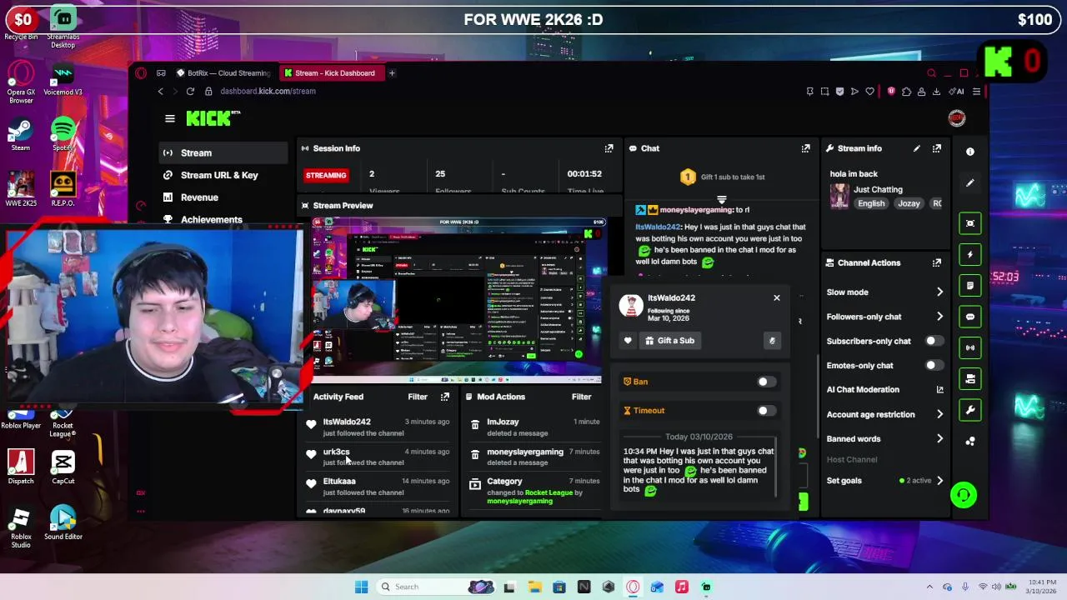Click the chat bubble sidebar icon

click(969, 317)
